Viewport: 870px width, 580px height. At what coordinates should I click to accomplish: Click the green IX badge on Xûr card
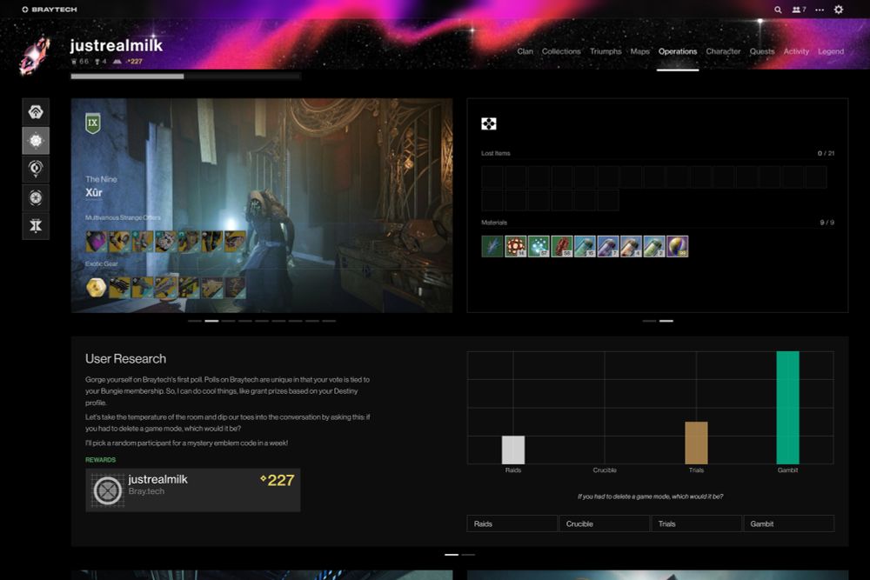pos(93,123)
